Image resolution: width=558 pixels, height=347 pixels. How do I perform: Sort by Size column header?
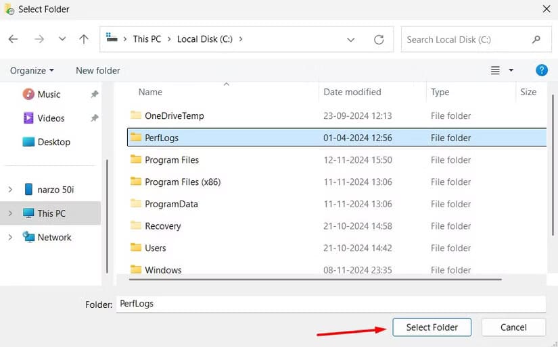(528, 92)
